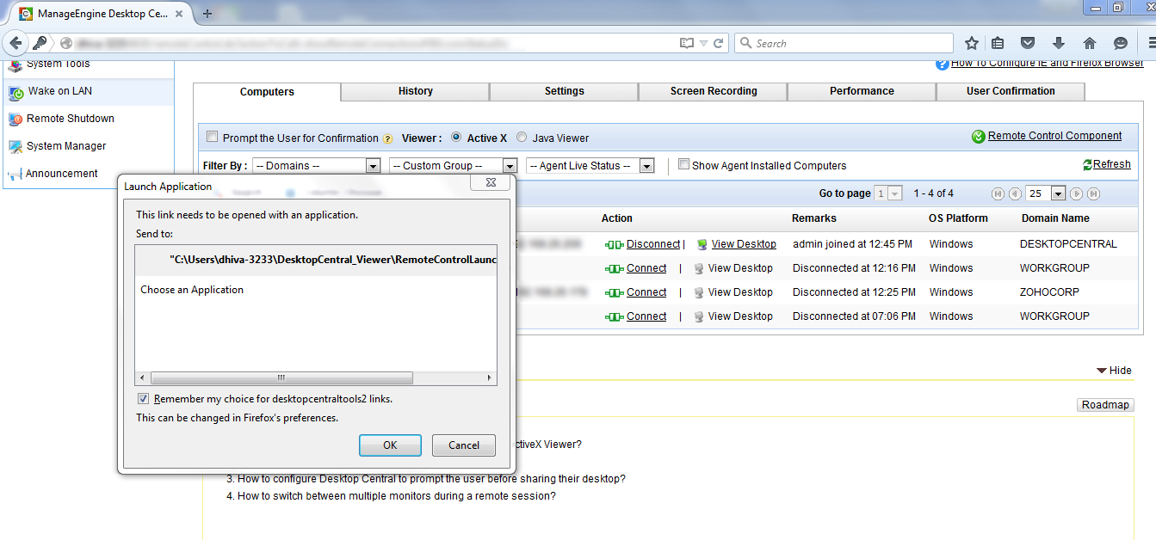Go to first page navigation icon
This screenshot has width=1156, height=540.
click(x=998, y=193)
